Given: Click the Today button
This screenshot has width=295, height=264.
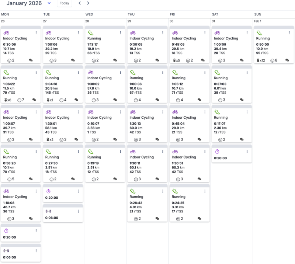Looking at the screenshot, I should 64,3.
